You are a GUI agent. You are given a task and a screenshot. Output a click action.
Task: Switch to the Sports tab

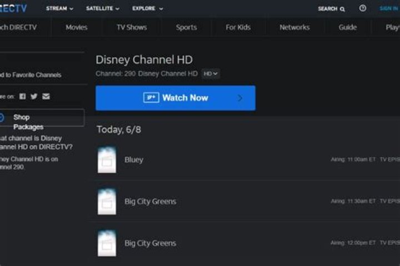click(186, 27)
